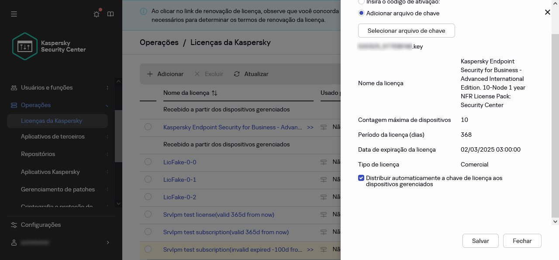
Task: Click the sort icon beside Nome da licença
Action: pyautogui.click(x=214, y=93)
